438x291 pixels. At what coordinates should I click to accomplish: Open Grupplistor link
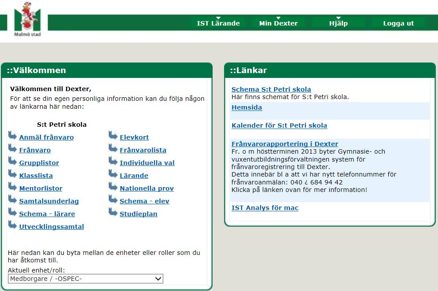tap(39, 163)
